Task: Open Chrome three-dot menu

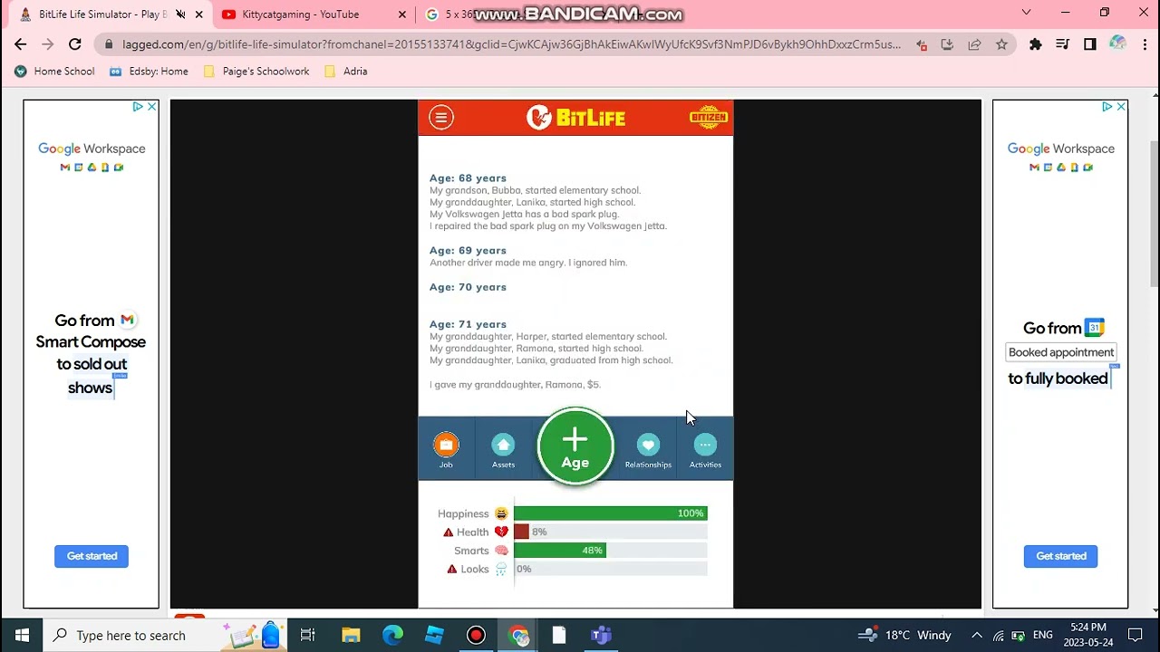Action: (x=1144, y=44)
